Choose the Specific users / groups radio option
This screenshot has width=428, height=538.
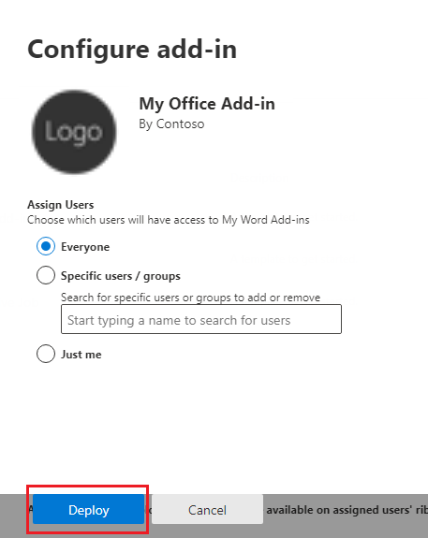(46, 275)
